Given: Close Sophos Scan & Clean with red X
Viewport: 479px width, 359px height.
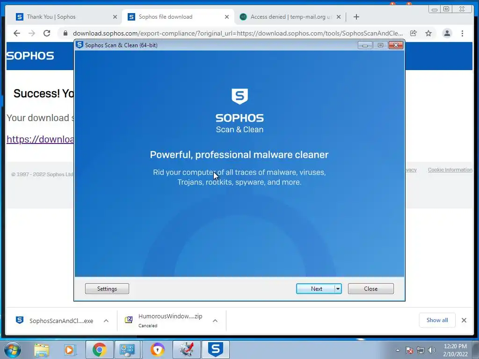Looking at the screenshot, I should [396, 45].
